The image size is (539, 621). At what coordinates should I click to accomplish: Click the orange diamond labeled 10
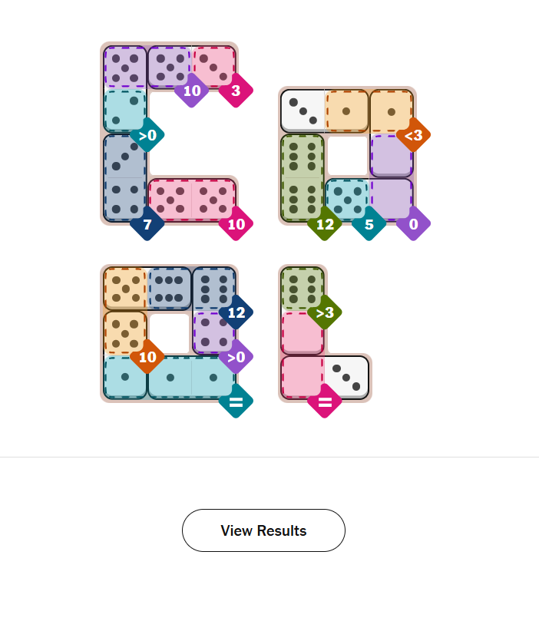point(147,357)
